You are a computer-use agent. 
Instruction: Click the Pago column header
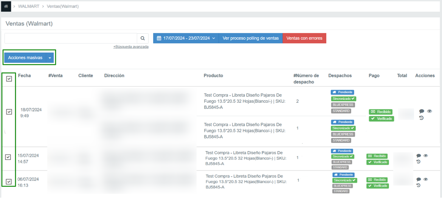click(374, 76)
